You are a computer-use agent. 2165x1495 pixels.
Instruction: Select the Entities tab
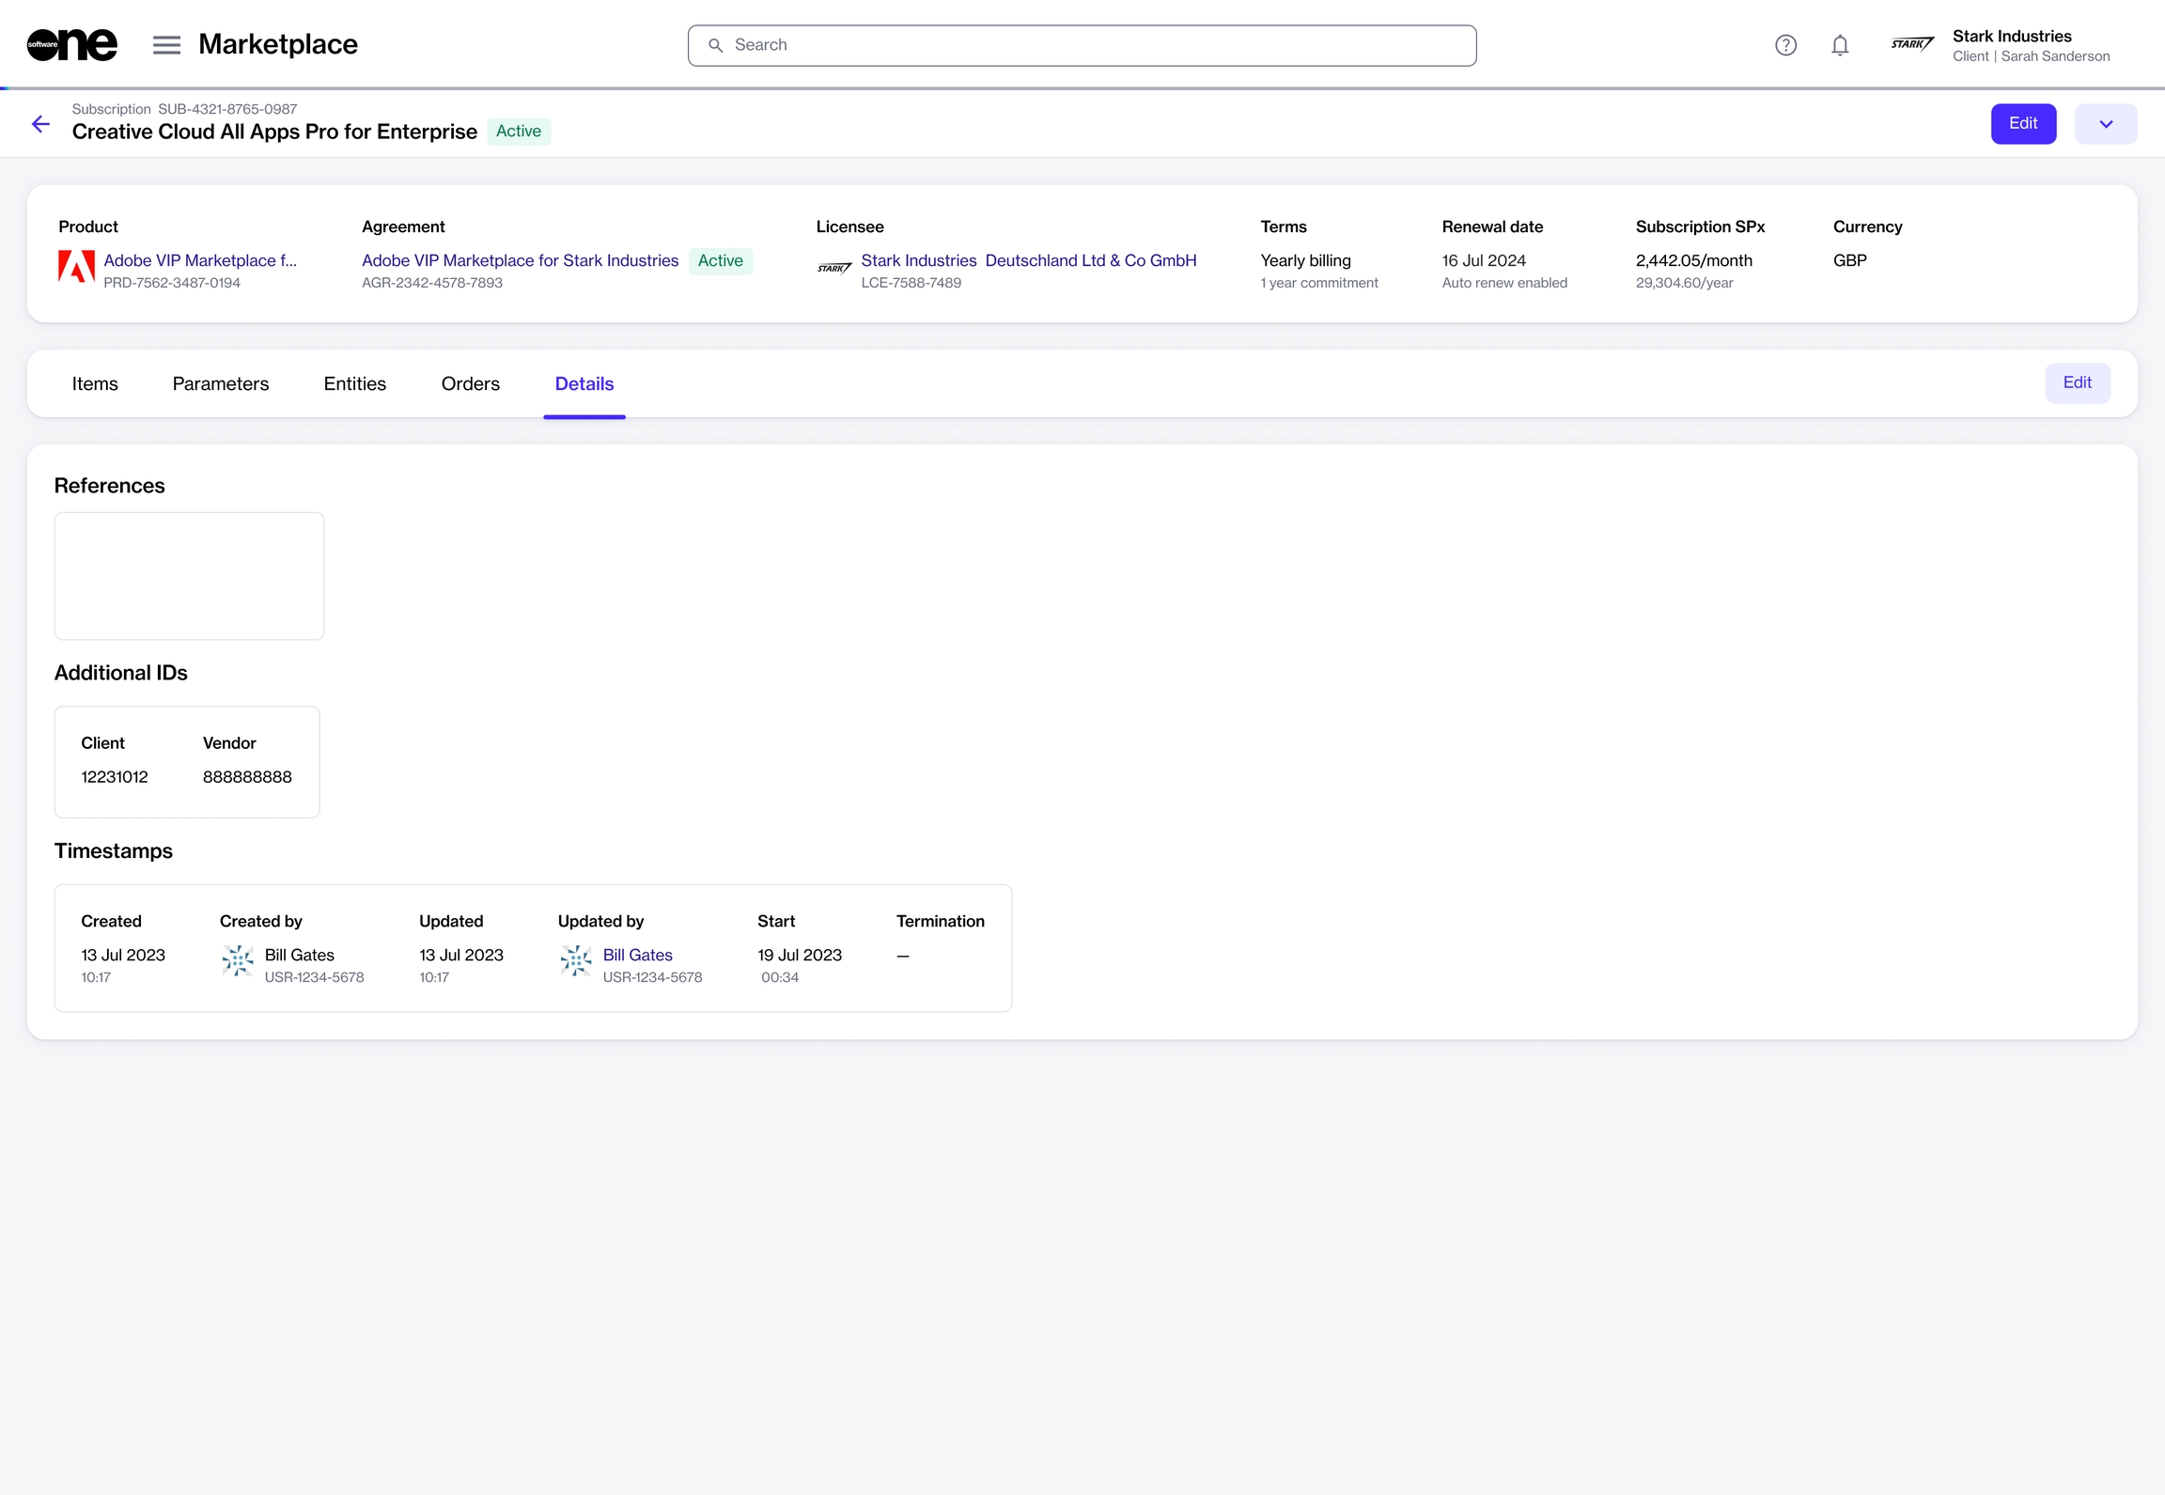click(x=355, y=383)
